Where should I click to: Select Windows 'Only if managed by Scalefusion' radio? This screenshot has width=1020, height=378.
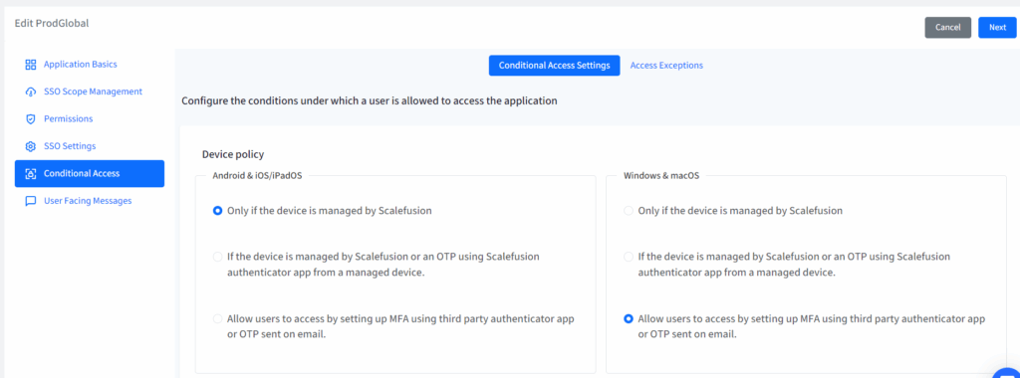point(629,211)
